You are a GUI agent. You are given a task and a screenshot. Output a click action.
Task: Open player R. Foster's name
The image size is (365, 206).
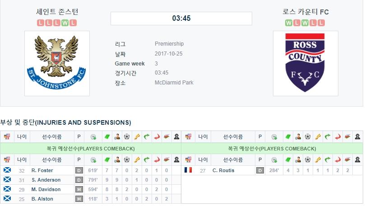(x=42, y=170)
